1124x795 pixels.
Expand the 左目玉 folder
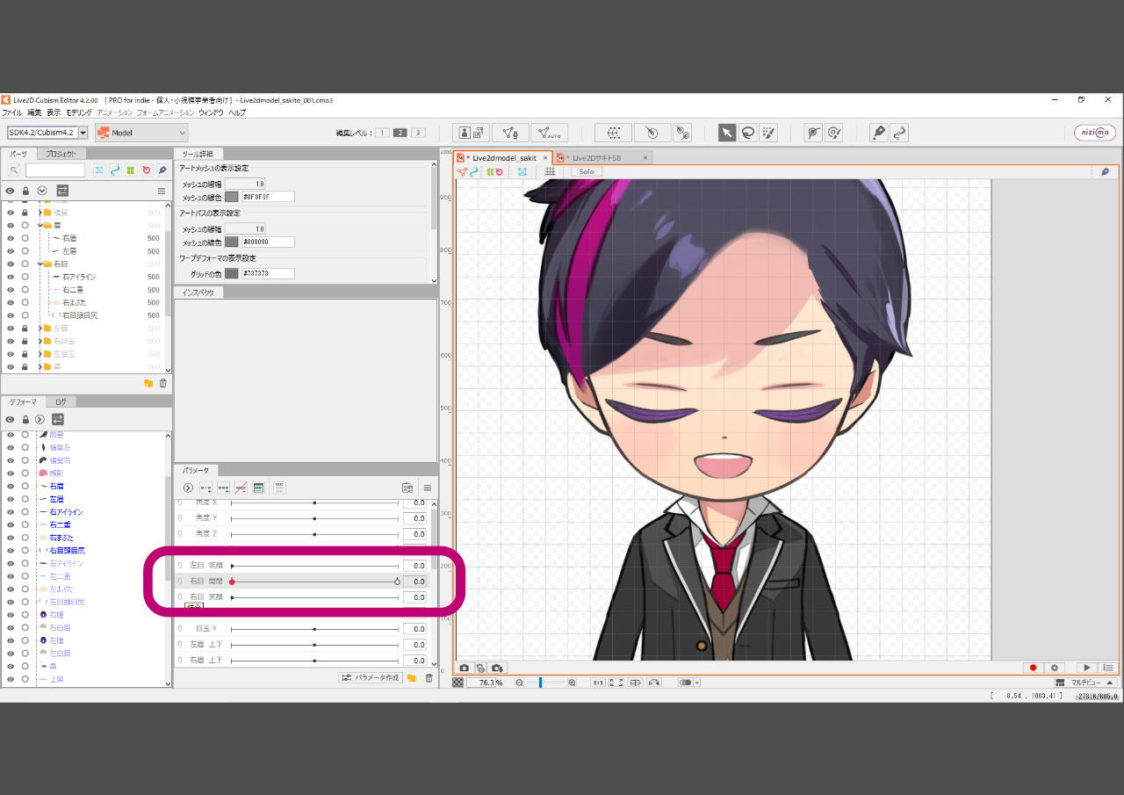click(40, 354)
